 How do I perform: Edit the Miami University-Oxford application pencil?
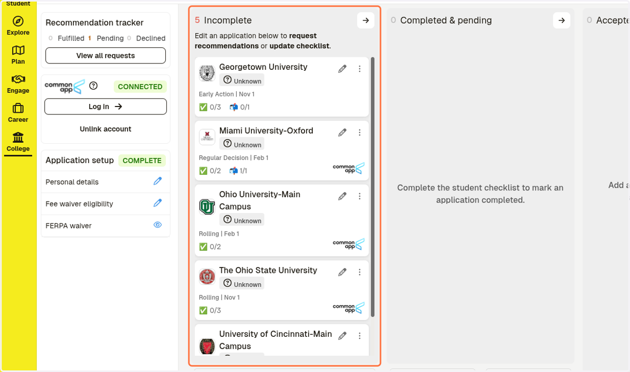coord(342,132)
